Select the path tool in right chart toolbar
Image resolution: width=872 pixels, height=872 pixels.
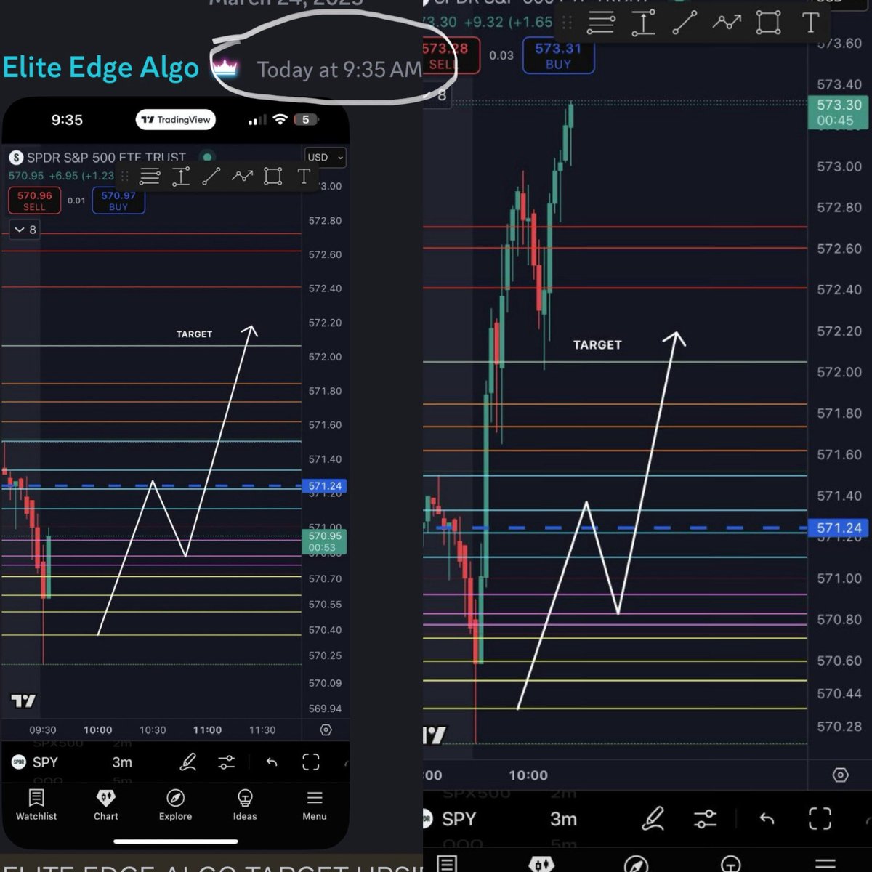[726, 23]
